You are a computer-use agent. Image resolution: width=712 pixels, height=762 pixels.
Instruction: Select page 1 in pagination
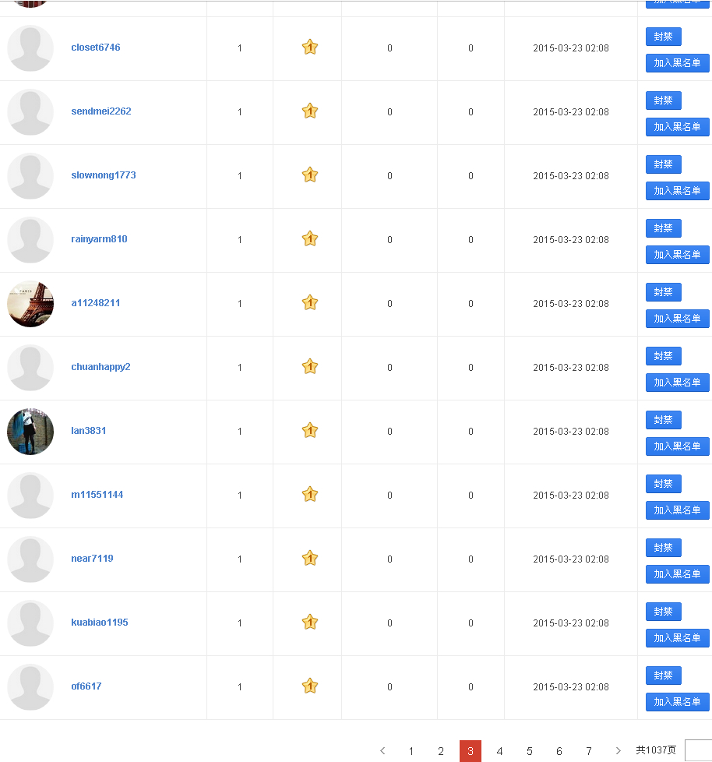[411, 751]
